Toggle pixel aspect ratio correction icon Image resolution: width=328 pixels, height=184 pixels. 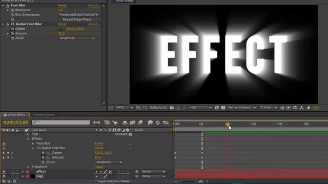pos(282,108)
